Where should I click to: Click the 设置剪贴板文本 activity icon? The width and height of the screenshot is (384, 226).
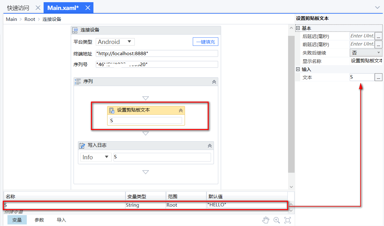112,110
